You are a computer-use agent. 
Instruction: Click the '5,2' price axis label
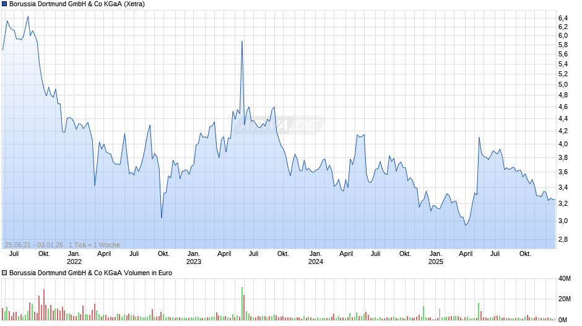point(563,74)
